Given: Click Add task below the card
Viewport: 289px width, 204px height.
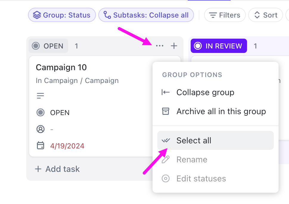Looking at the screenshot, I should coord(58,169).
